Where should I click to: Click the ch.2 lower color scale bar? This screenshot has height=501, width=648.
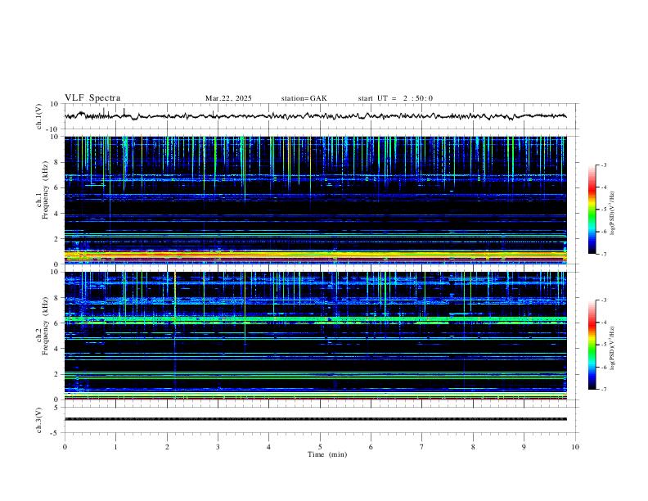[592, 345]
